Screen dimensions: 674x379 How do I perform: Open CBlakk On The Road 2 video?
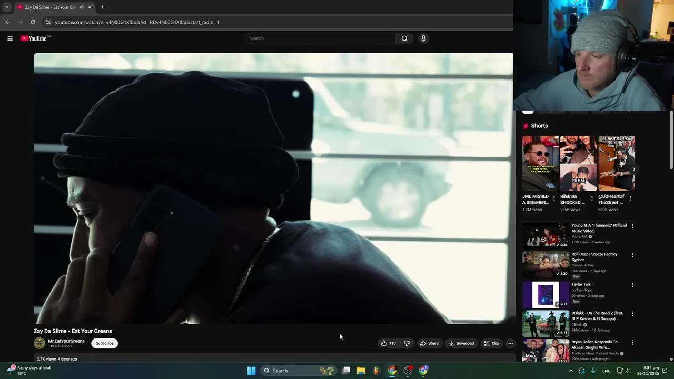coord(546,323)
